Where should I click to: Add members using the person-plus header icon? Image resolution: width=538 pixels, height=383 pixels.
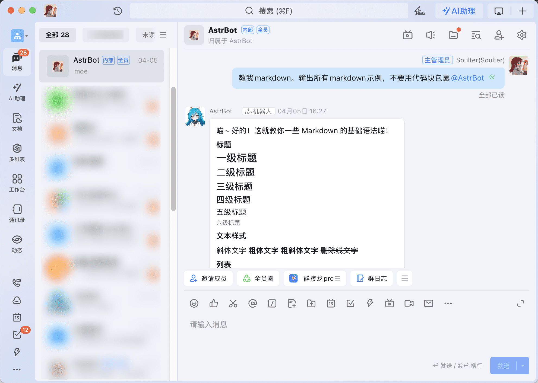[499, 35]
